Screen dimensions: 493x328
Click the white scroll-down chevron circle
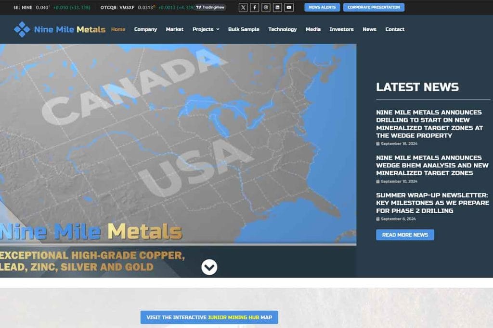click(x=209, y=267)
